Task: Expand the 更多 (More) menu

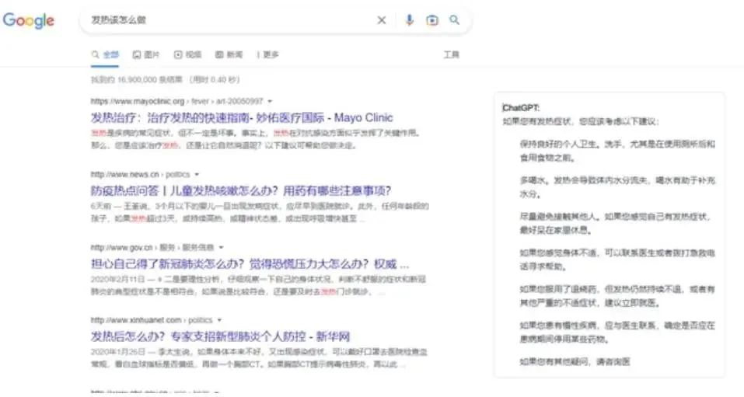Action: pos(270,55)
